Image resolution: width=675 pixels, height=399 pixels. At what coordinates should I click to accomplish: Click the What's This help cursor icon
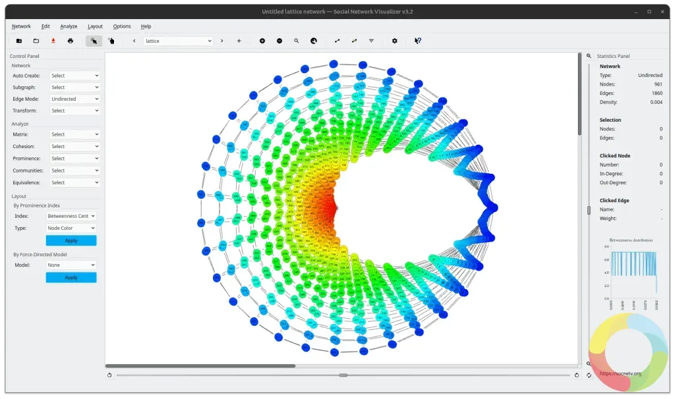417,41
